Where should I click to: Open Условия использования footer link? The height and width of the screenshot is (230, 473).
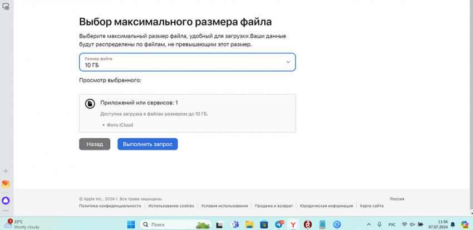click(224, 206)
